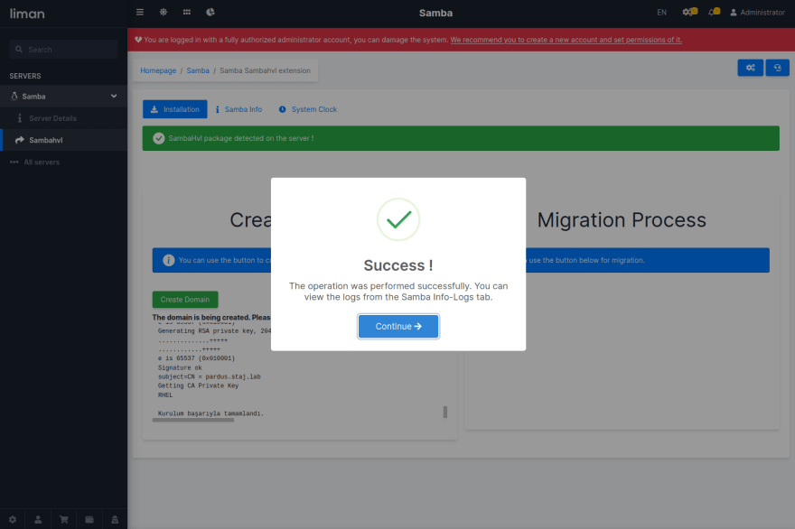The width and height of the screenshot is (795, 529).
Task: Toggle the hamburger sidebar menu icon
Action: coord(140,12)
